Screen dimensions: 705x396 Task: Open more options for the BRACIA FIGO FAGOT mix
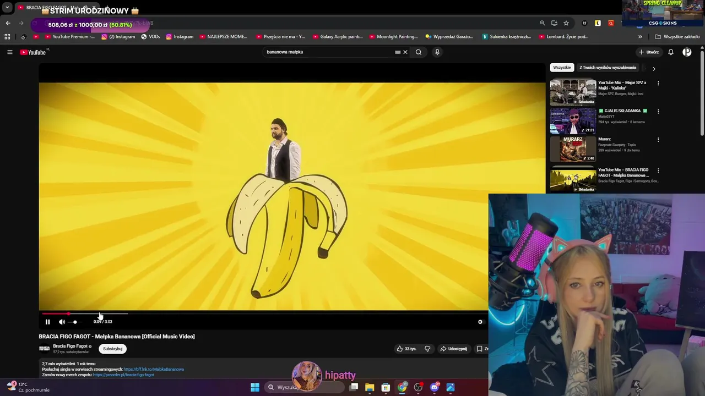[x=658, y=170]
